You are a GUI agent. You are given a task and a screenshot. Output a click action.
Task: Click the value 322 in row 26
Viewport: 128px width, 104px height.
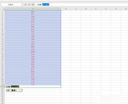coord(33,74)
